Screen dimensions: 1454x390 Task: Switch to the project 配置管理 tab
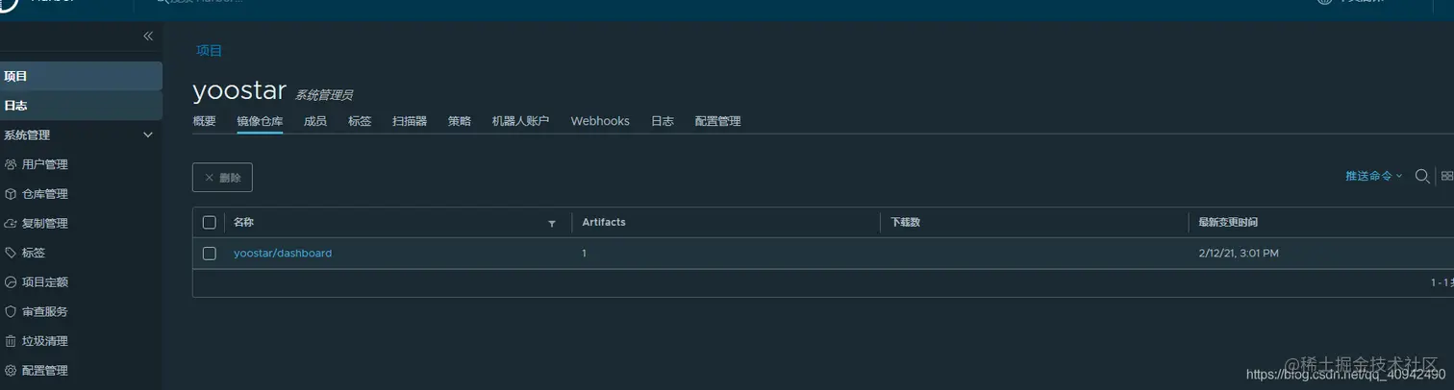[x=717, y=121]
